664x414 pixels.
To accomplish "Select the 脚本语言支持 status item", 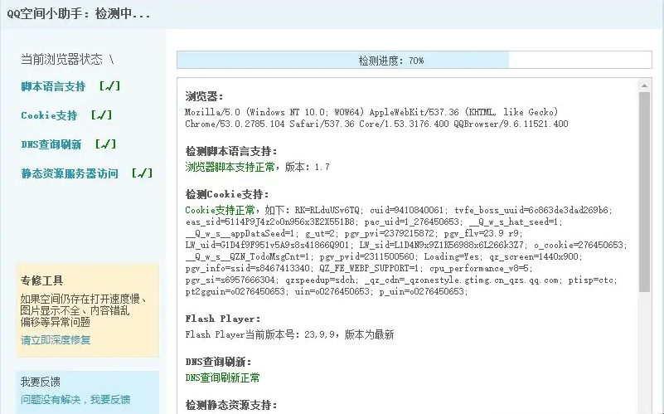I will (53, 86).
